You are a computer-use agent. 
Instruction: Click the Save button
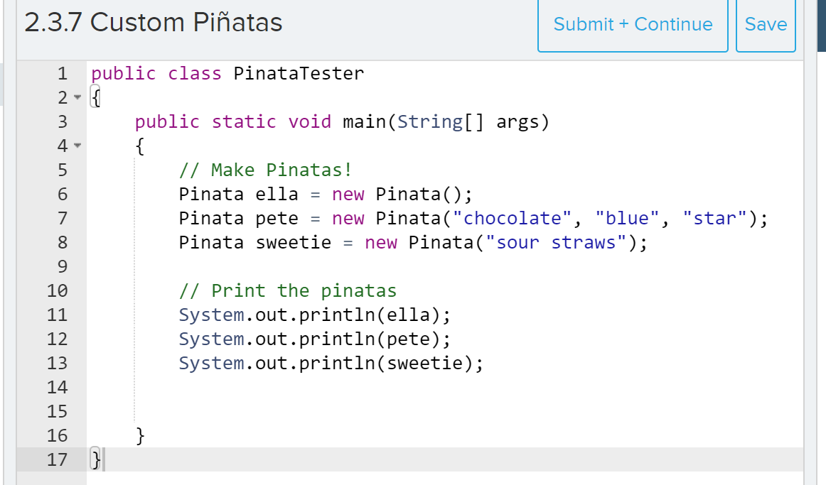[766, 24]
